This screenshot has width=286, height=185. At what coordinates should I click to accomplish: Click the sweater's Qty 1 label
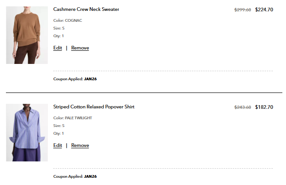pyautogui.click(x=58, y=36)
